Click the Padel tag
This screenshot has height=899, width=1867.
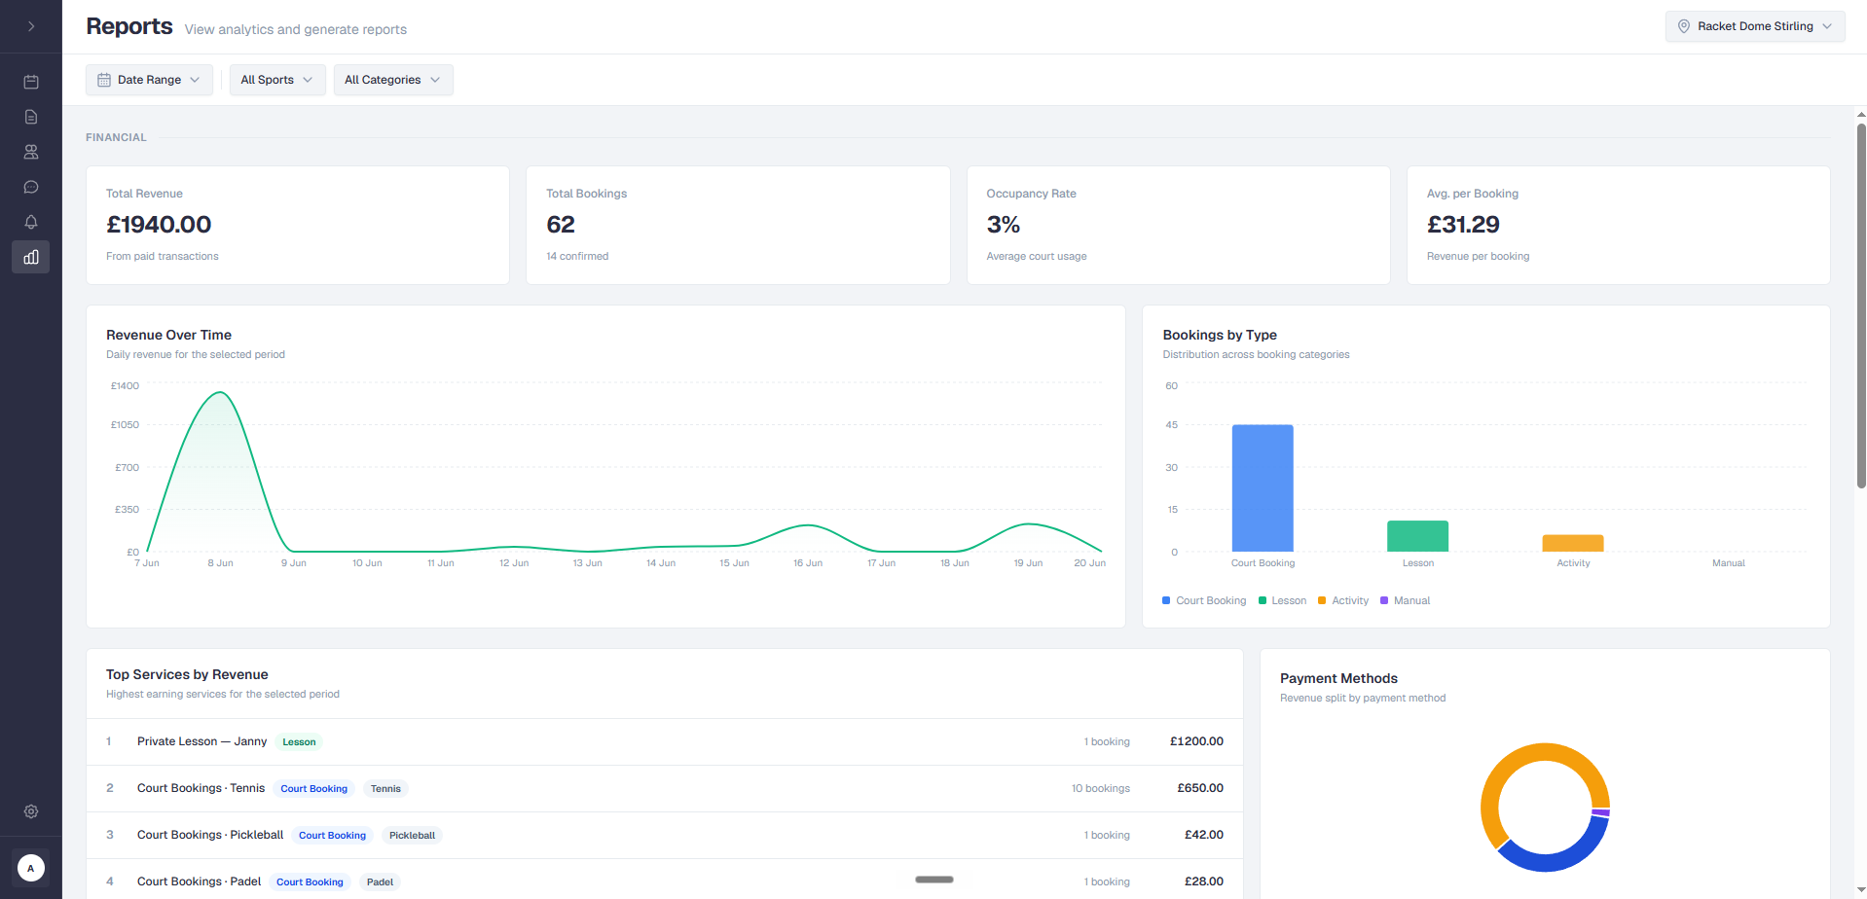[380, 882]
